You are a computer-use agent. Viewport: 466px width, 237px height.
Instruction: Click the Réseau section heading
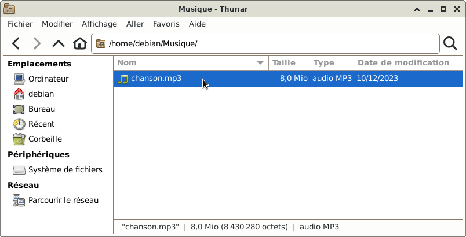pos(23,185)
